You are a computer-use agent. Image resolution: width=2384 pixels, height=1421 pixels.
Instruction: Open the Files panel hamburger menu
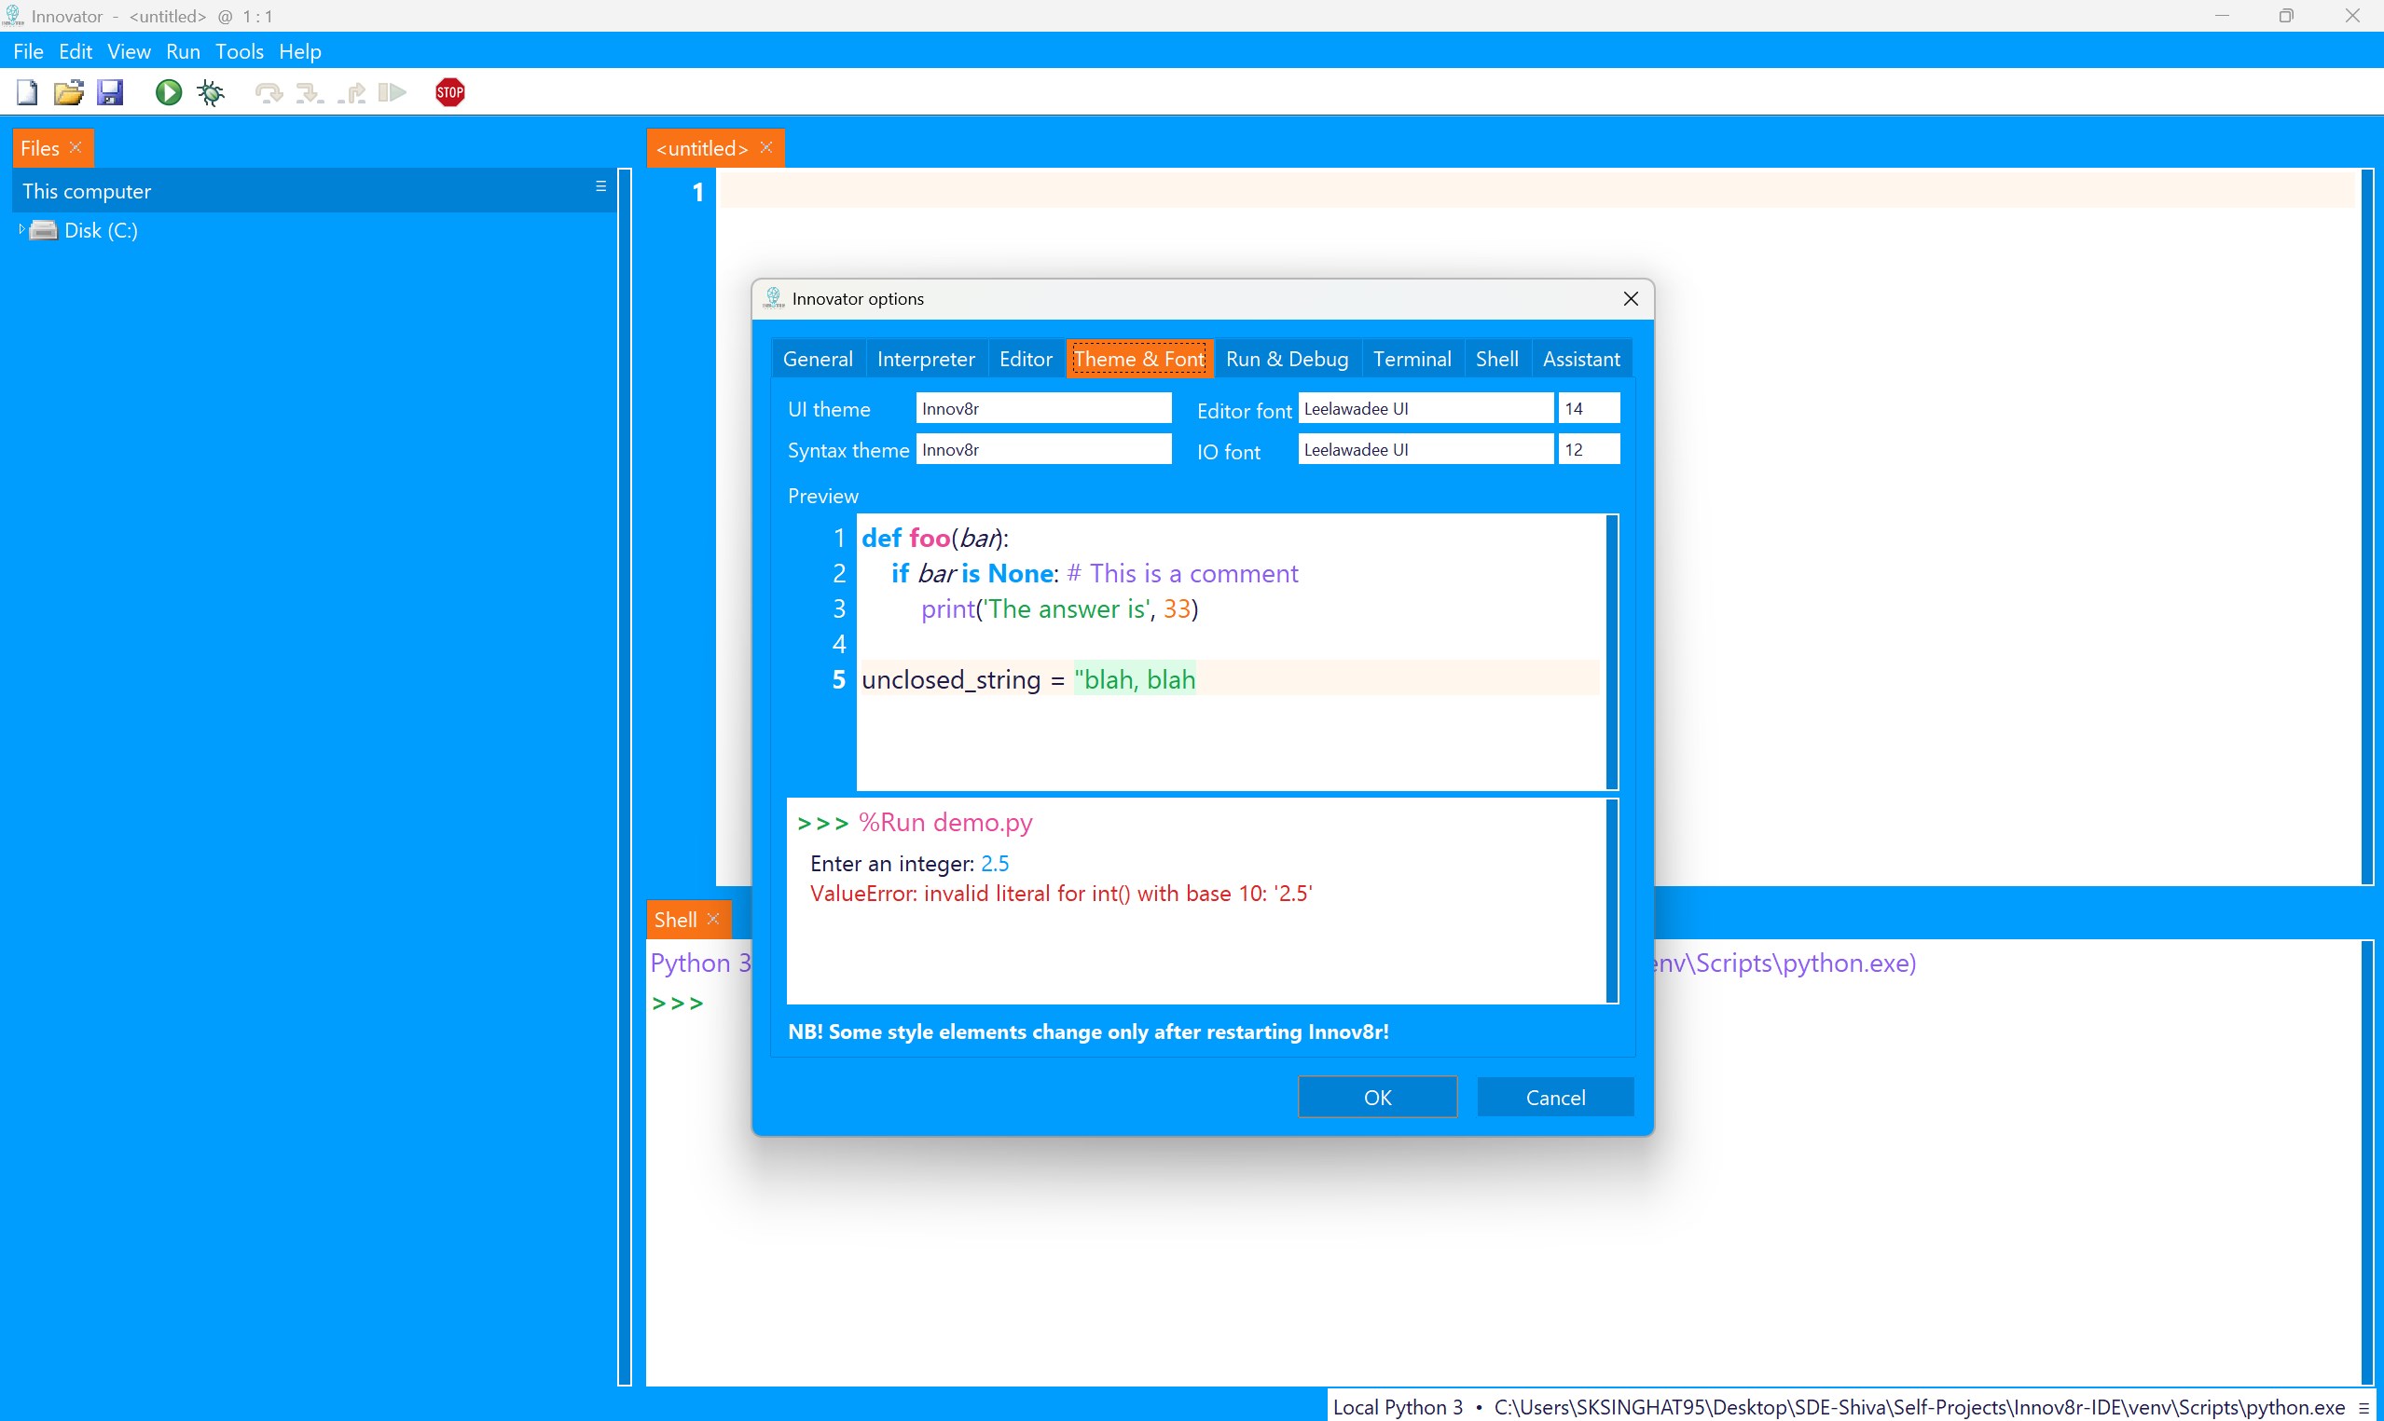coord(600,186)
